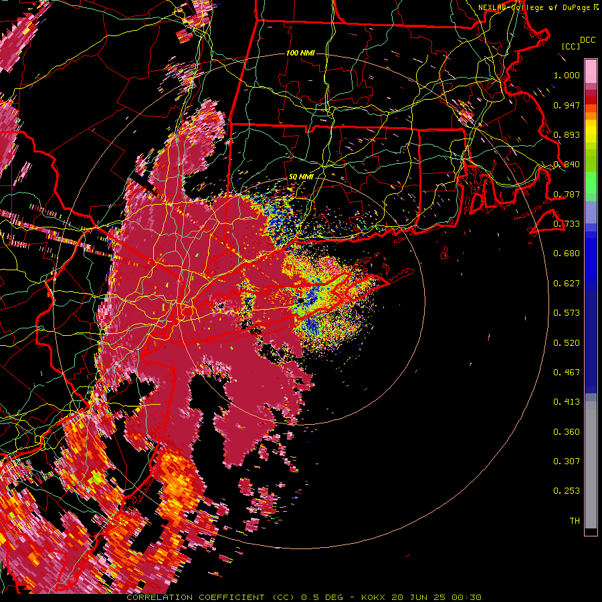Image resolution: width=602 pixels, height=602 pixels.
Task: Click the black radar site dot at map center
Action: pyautogui.click(x=302, y=300)
